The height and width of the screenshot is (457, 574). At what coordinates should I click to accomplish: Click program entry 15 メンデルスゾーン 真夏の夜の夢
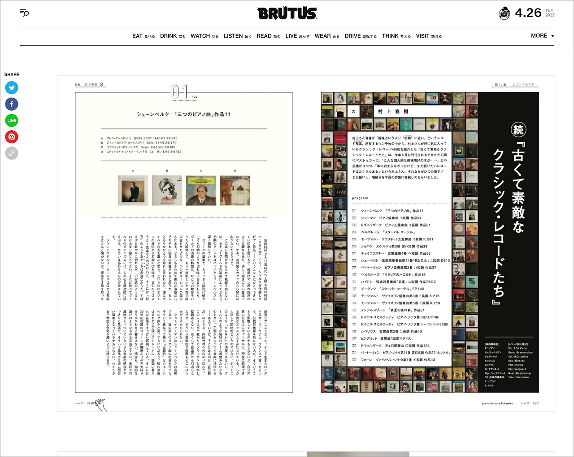click(388, 310)
